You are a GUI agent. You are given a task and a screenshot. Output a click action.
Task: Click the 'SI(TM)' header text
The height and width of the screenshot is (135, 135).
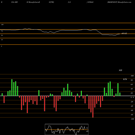pos(51,2)
